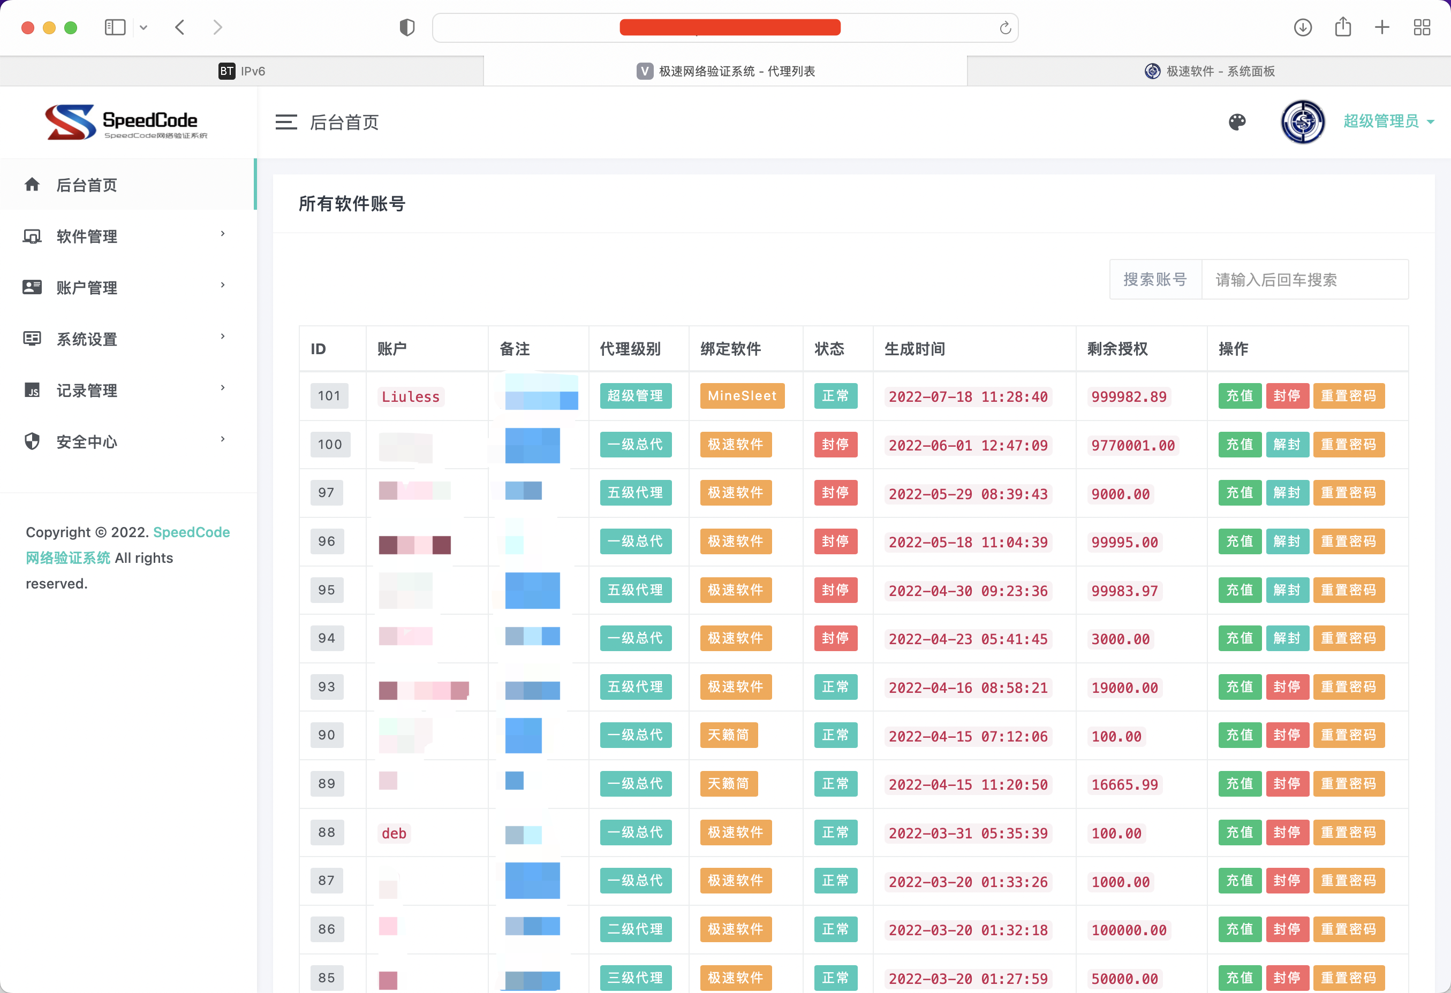Click the Safari sidebar toggle icon
This screenshot has width=1451, height=993.
(115, 27)
